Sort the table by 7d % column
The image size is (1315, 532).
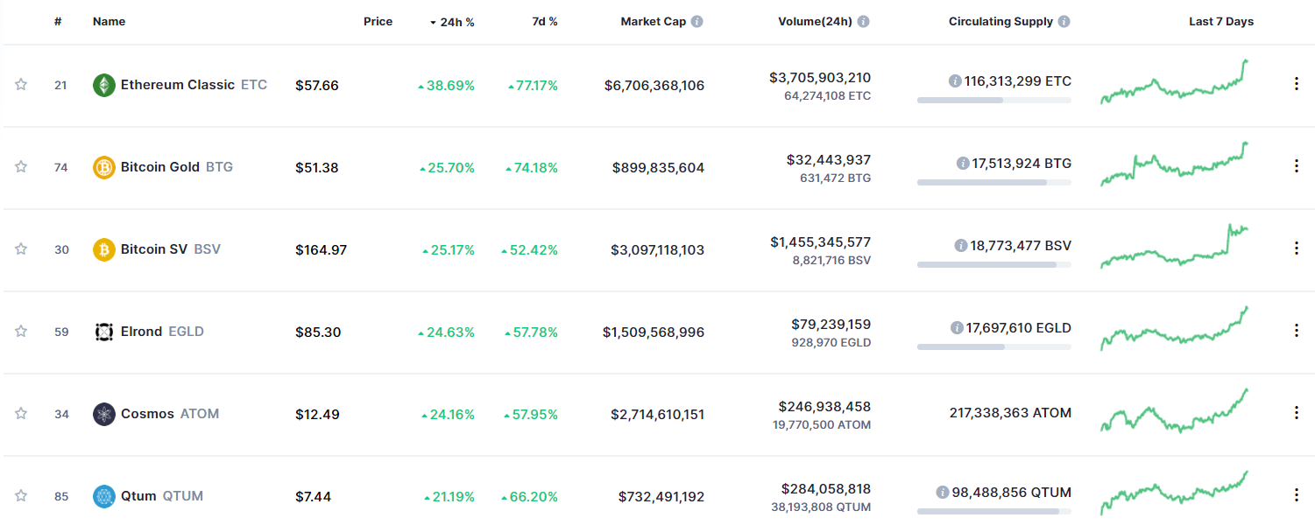(544, 22)
